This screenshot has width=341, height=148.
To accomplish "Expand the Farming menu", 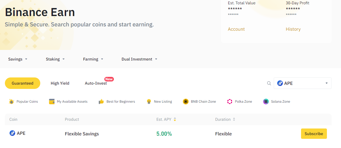I will [93, 59].
